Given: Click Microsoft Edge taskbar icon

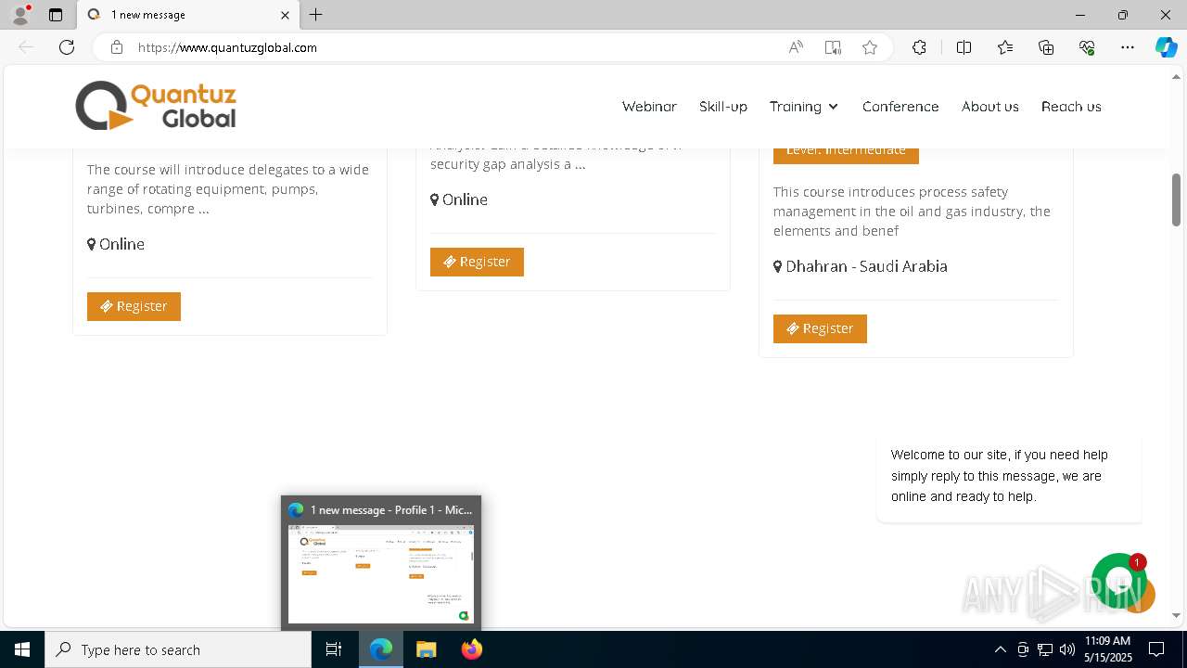Looking at the screenshot, I should pyautogui.click(x=381, y=649).
